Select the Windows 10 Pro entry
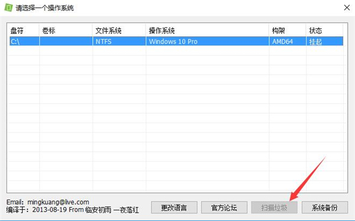This screenshot has height=221, width=355. pyautogui.click(x=208, y=41)
